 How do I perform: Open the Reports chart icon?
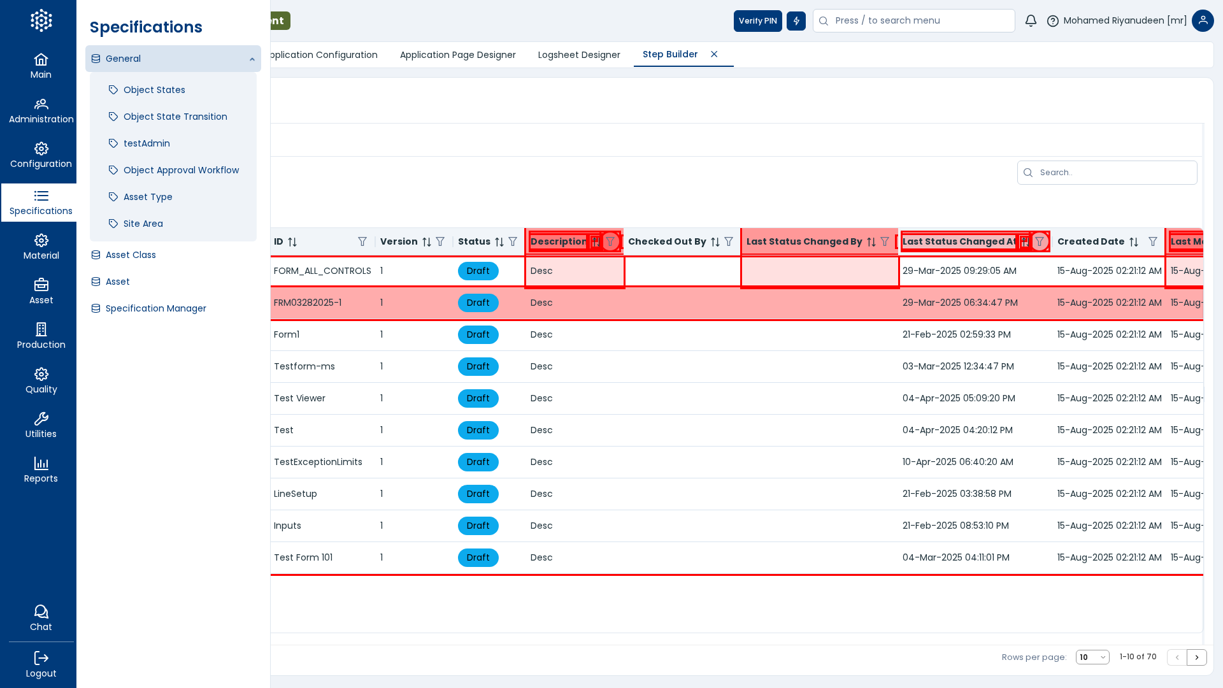coord(41,469)
